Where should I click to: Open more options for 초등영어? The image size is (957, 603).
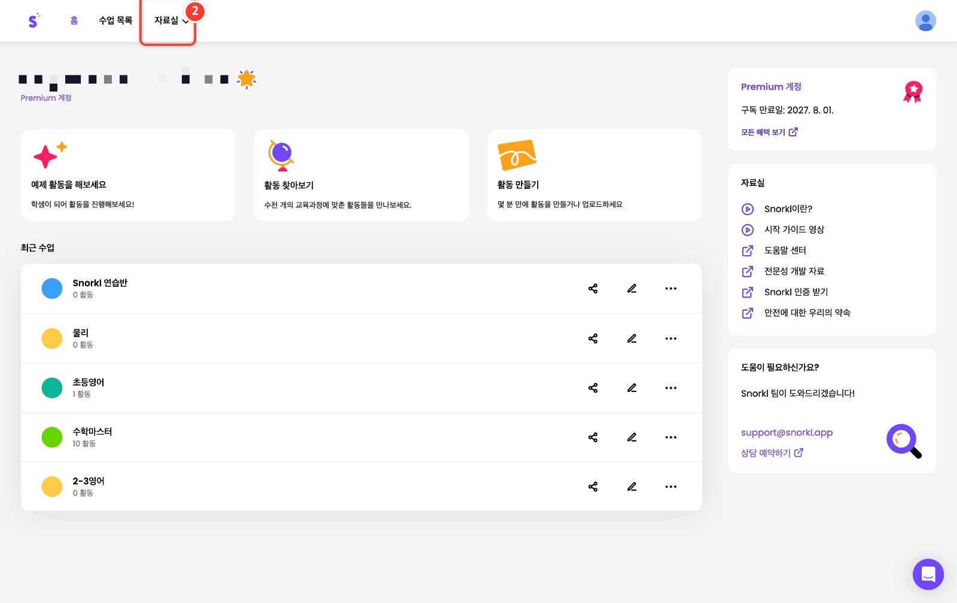coord(670,388)
